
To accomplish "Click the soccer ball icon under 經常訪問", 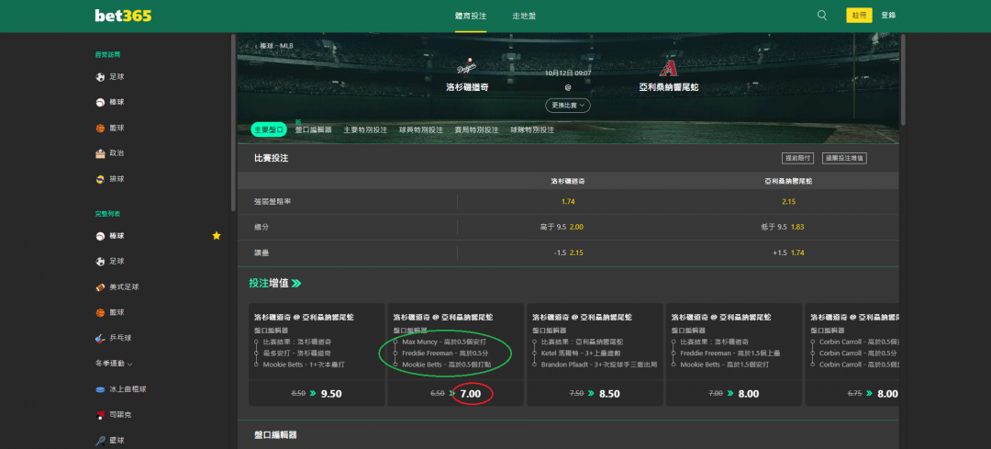I will click(100, 76).
